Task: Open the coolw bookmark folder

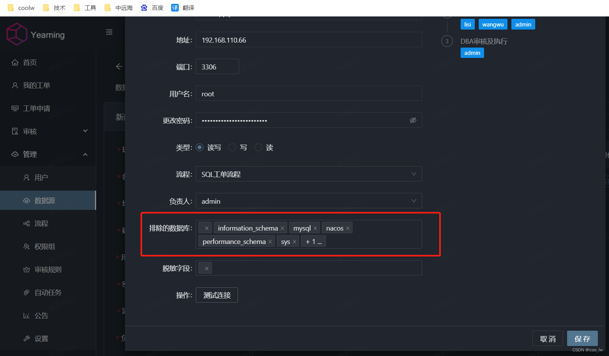Action: [x=21, y=8]
